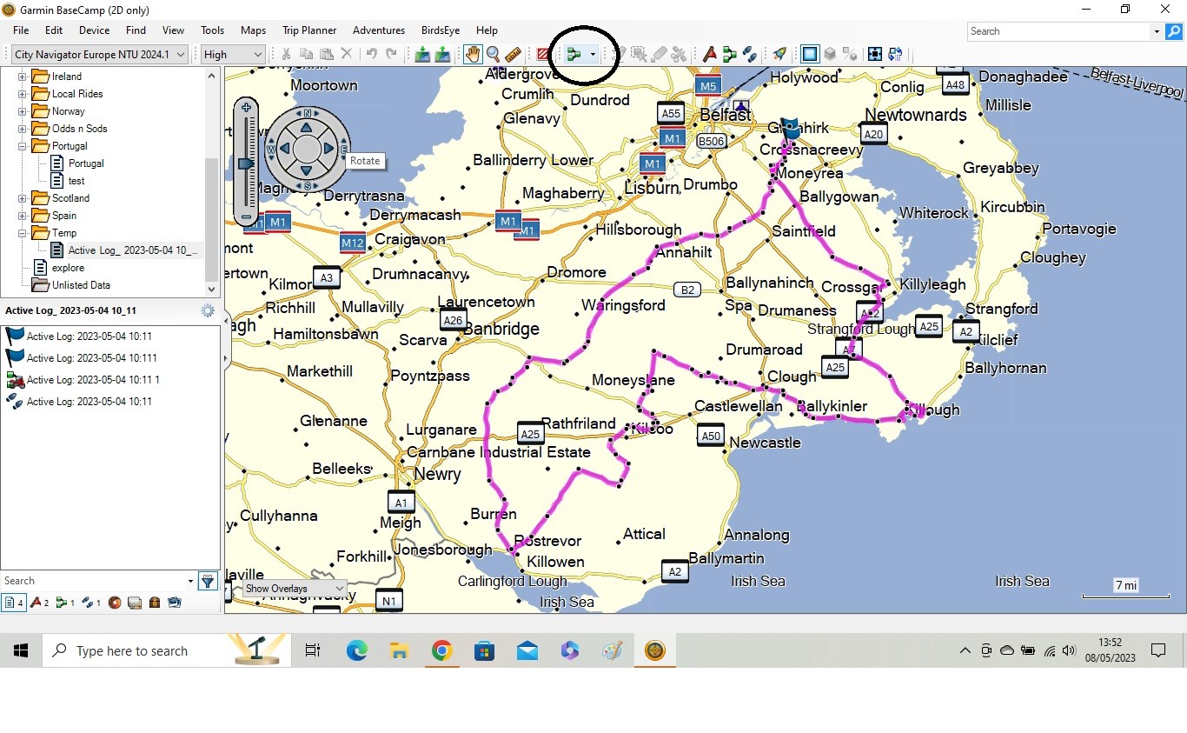Toggle the photos filter icon
This screenshot has width=1187, height=733.
tap(175, 603)
